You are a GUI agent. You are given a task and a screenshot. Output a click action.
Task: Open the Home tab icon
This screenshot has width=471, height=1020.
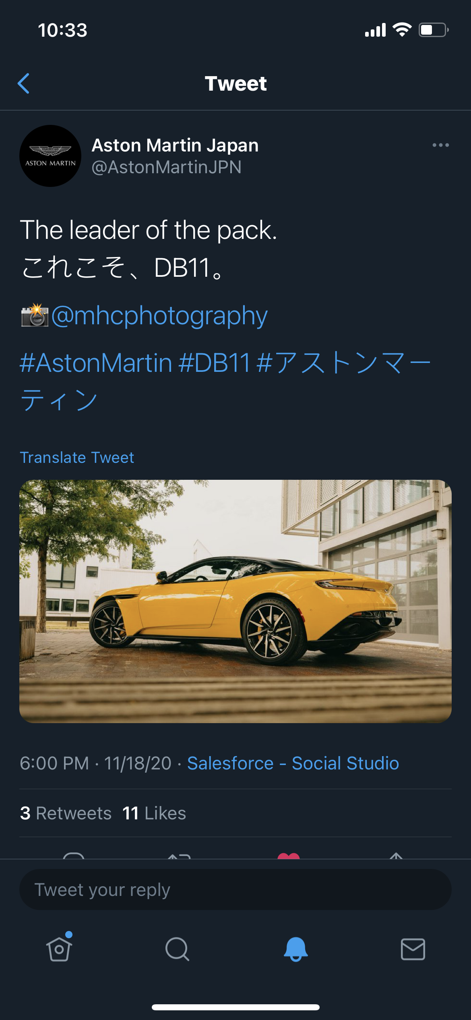pos(60,948)
